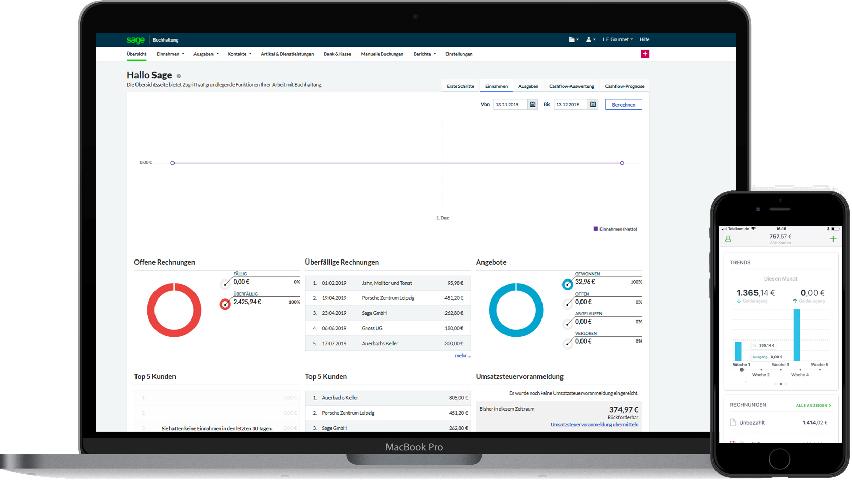Tap Woche 1 slider dot on phone
The width and height of the screenshot is (852, 480).
[x=741, y=370]
